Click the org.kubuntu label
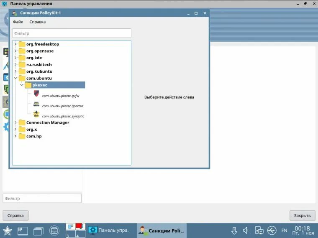The width and height of the screenshot is (318, 238). (x=39, y=71)
